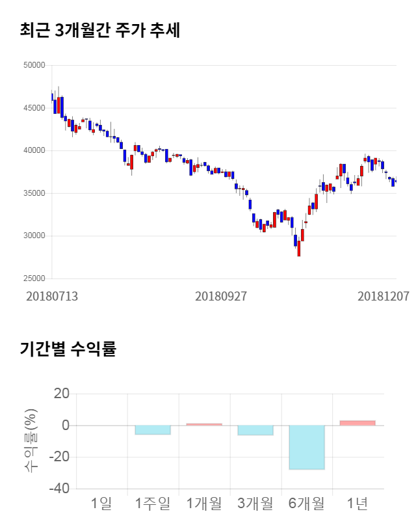
Task: Select the 1주일 light blue return bar
Action: [153, 429]
